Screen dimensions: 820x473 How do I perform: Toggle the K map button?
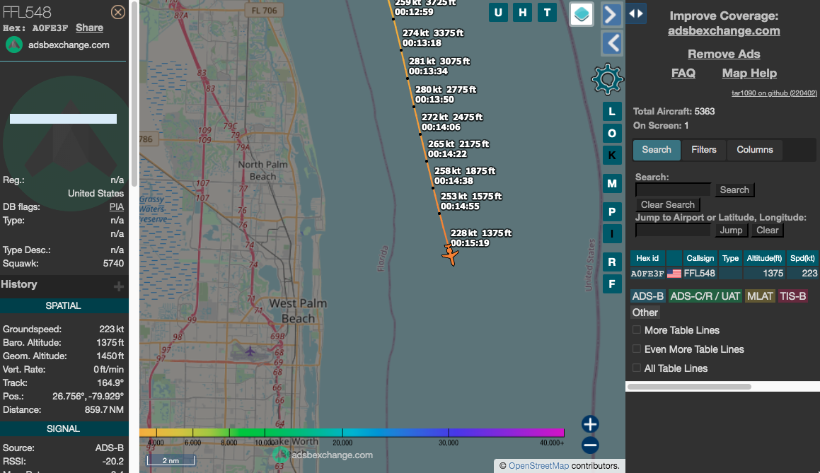612,156
